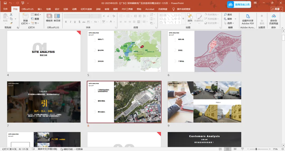Click the zoom percentage 75% level
Image resolution: width=285 pixels, height=151 pixels.
pos(275,149)
